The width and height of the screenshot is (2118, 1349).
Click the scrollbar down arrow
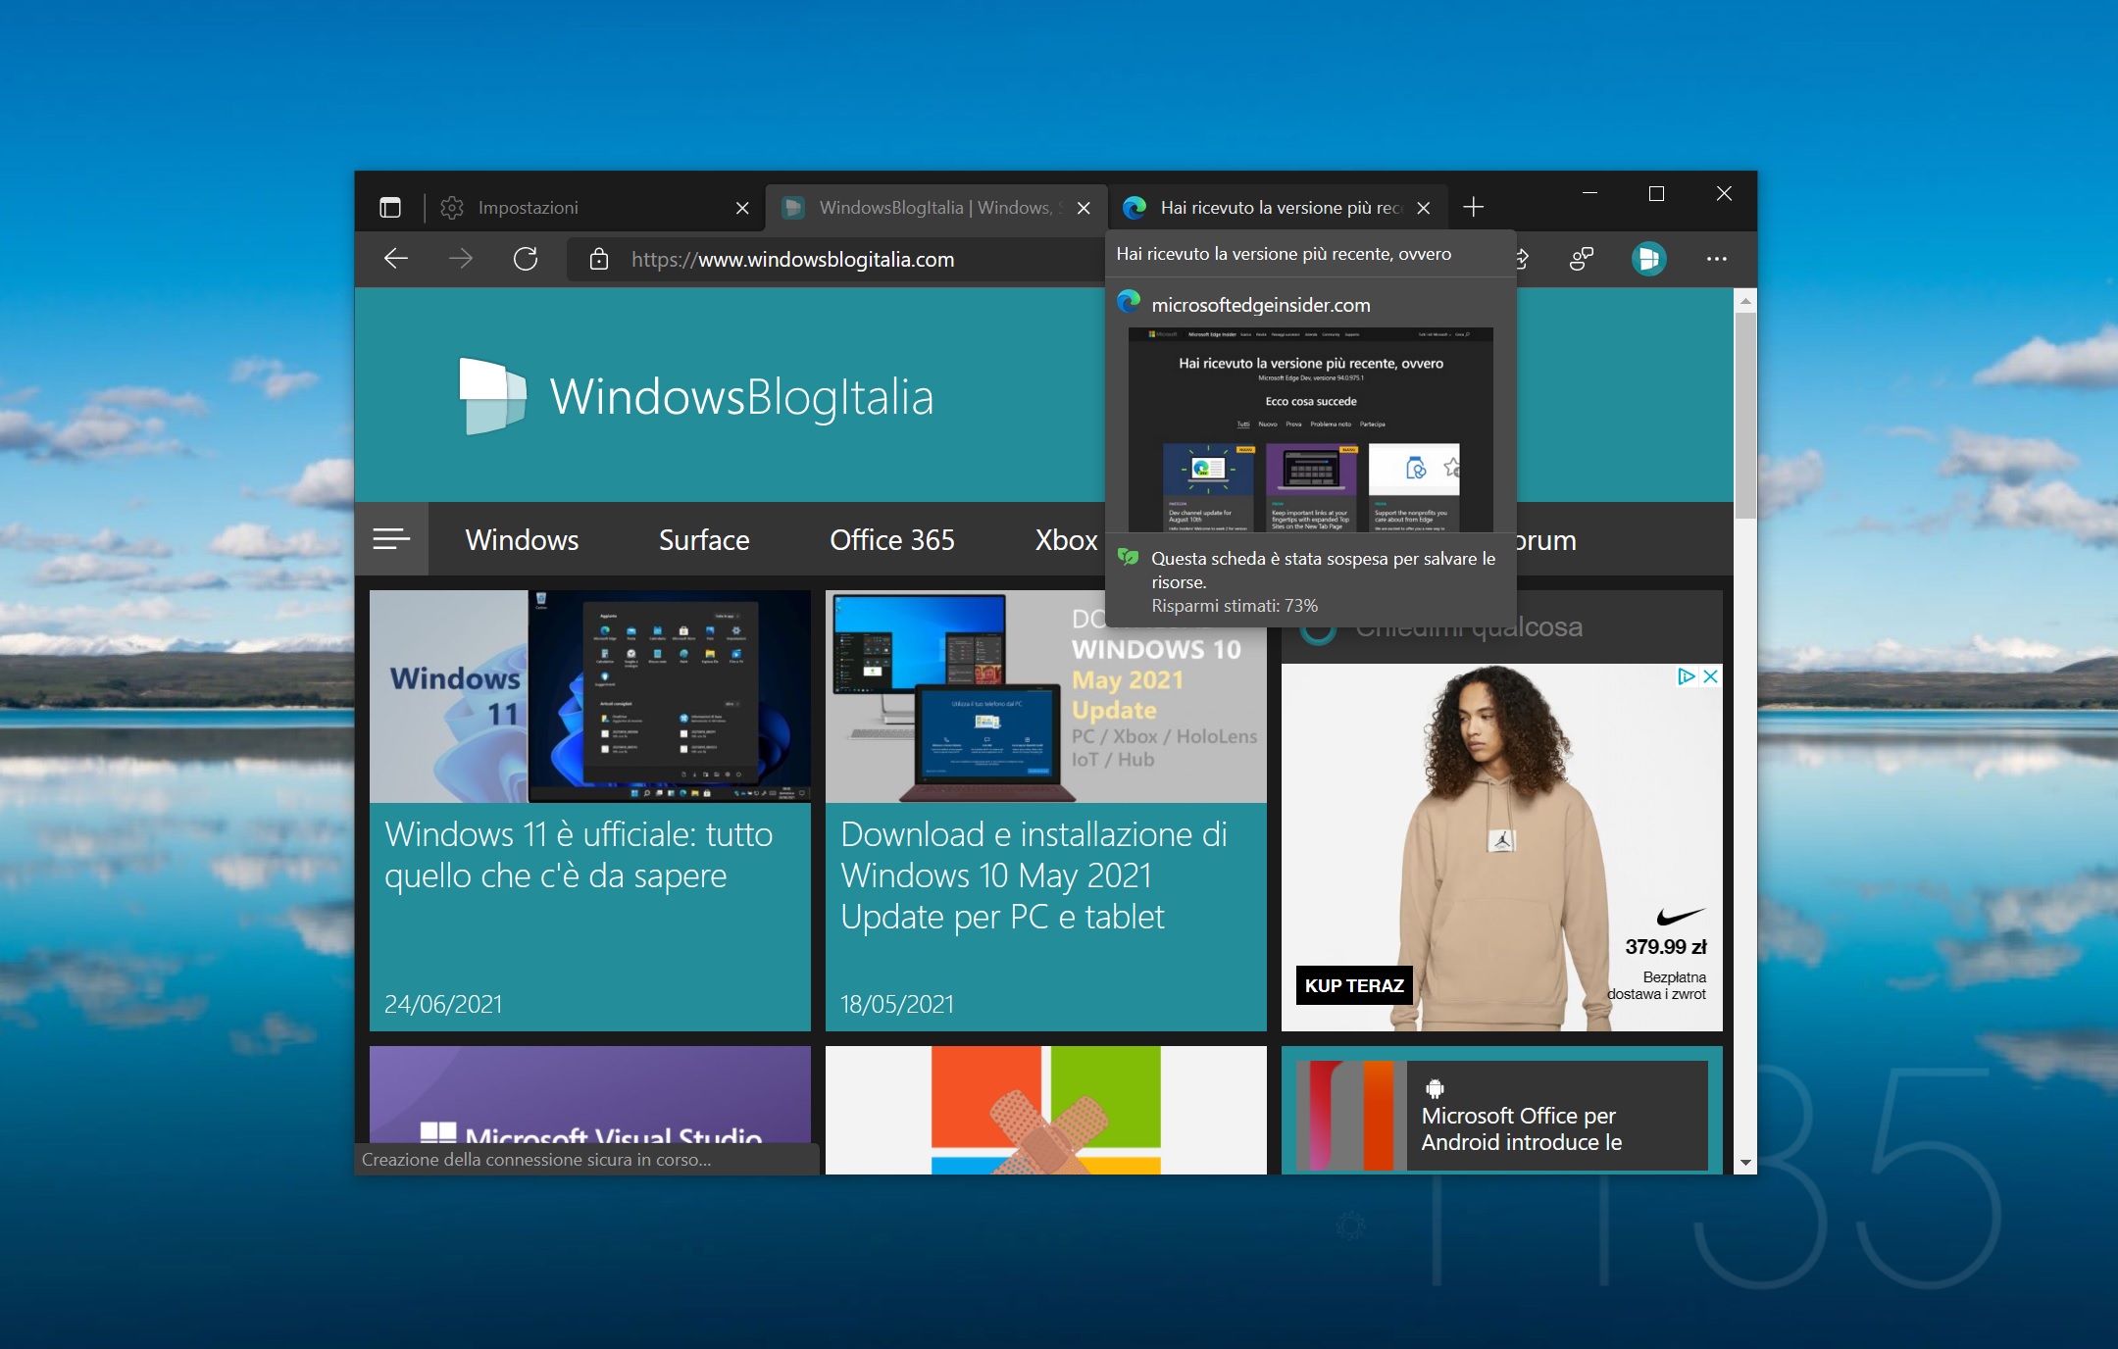pos(1745,1163)
